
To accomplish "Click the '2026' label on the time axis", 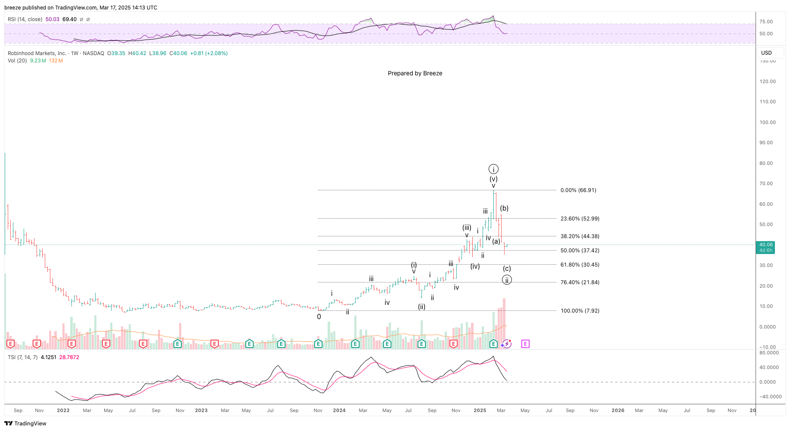I will click(x=618, y=410).
